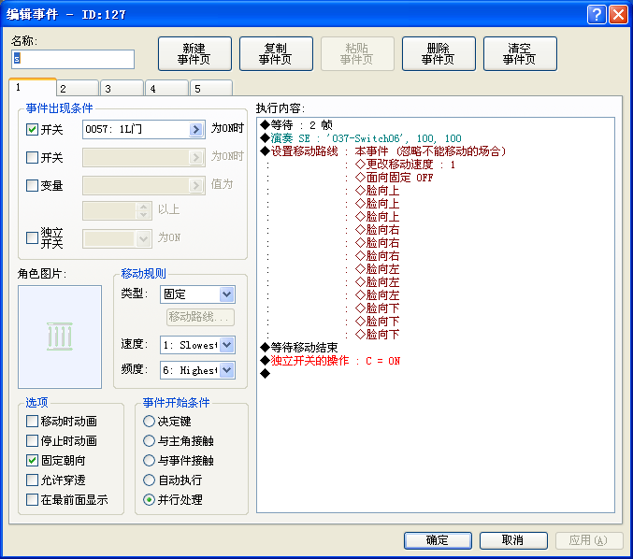633x559 pixels.
Task: Open the 速度 speed dropdown
Action: [227, 345]
